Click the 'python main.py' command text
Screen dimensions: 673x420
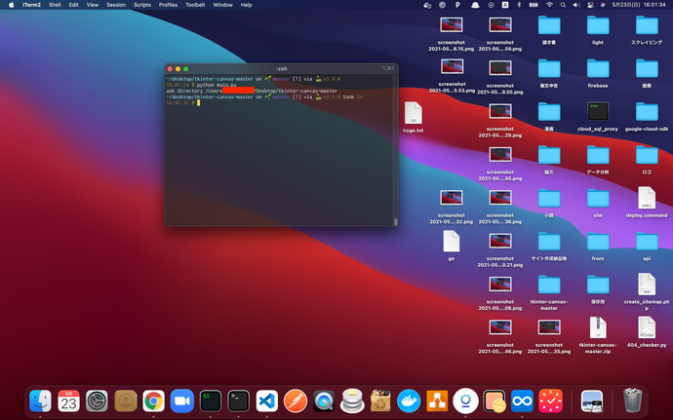pyautogui.click(x=217, y=85)
